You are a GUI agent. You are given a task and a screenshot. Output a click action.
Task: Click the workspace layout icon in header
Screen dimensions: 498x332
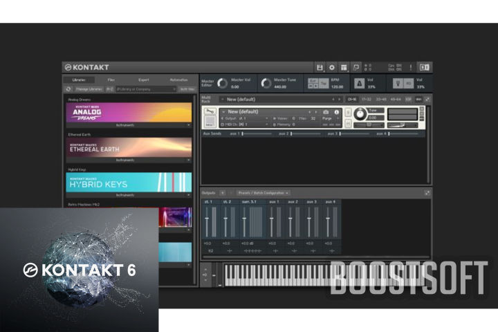click(x=344, y=67)
